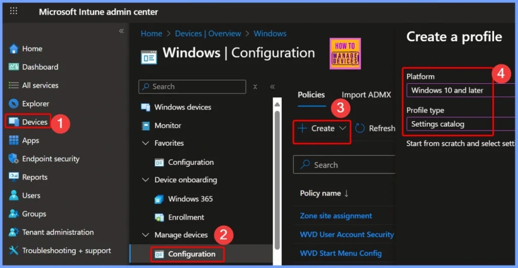Click the Reports icon in sidebar
Image resolution: width=518 pixels, height=268 pixels.
click(14, 177)
